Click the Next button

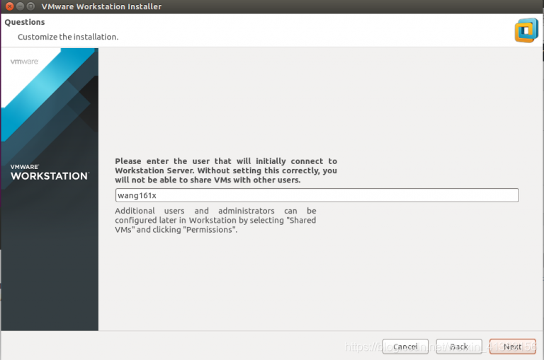(512, 347)
